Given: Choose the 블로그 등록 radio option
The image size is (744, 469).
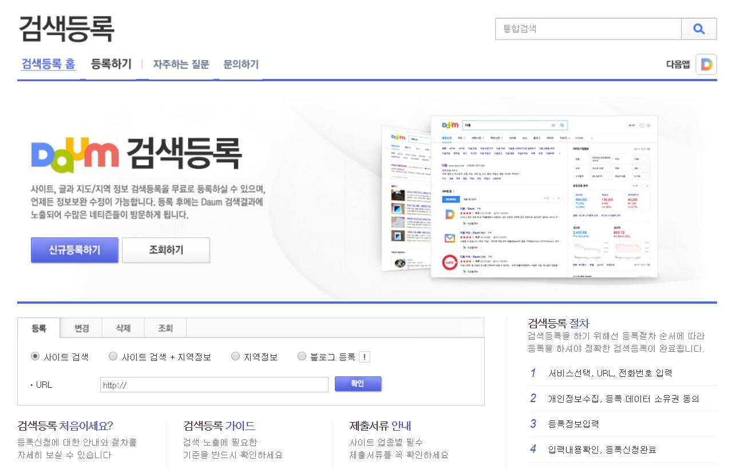Looking at the screenshot, I should point(302,356).
